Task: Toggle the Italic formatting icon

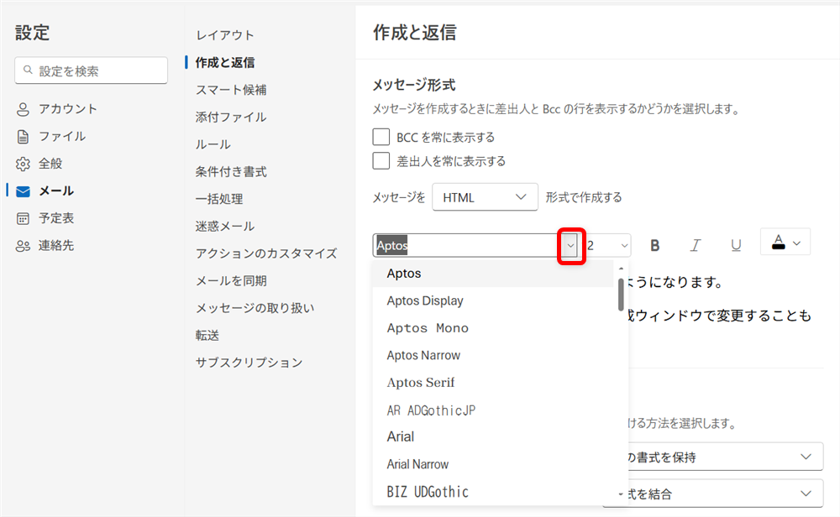Action: pos(696,245)
